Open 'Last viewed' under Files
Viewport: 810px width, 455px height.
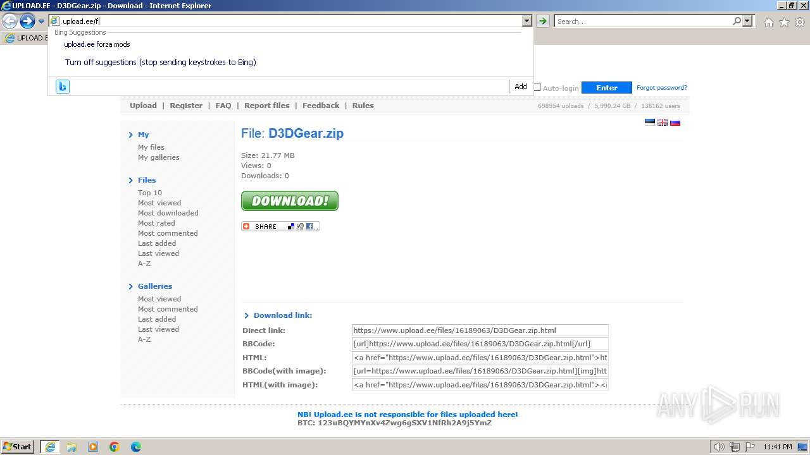(158, 253)
